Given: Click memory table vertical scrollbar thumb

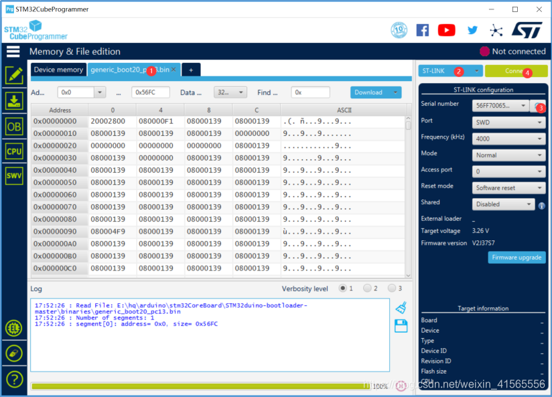Looking at the screenshot, I should pos(408,125).
